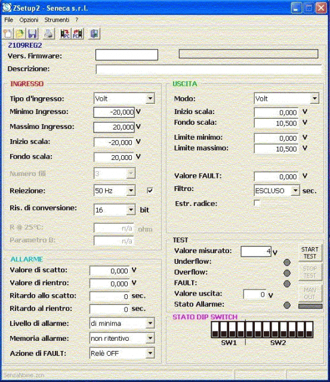Viewport: 330px width, 382px height.
Task: Edit the Limite minimo field
Action: point(276,138)
